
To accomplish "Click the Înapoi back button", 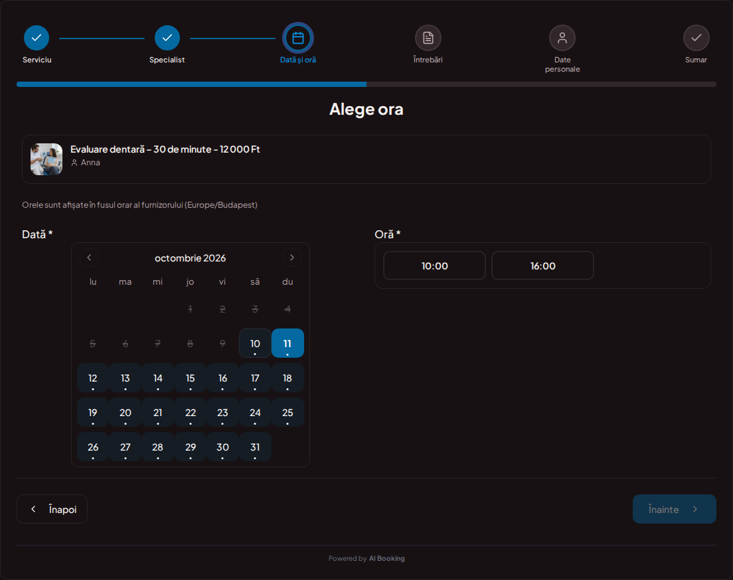I will pos(52,509).
